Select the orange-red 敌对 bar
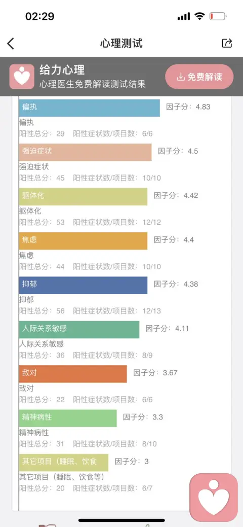 pos(73,374)
